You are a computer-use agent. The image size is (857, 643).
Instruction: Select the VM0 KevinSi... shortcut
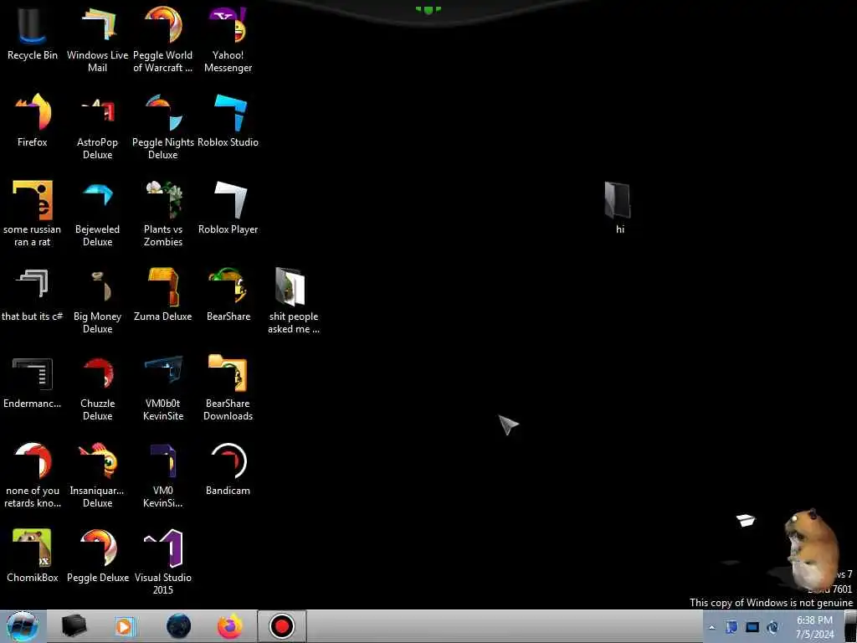coord(163,475)
